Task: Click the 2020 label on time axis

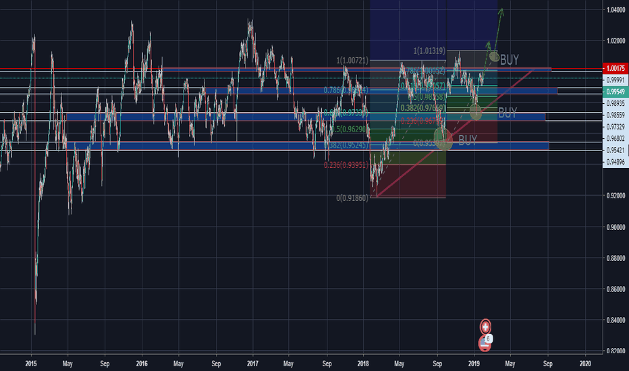Action: pyautogui.click(x=585, y=364)
